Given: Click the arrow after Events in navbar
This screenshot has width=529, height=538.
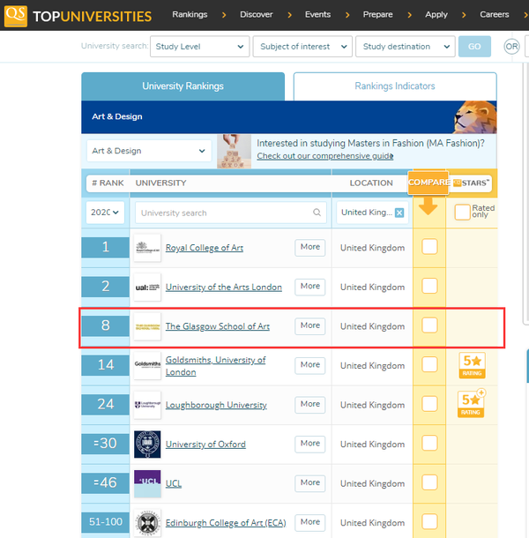Looking at the screenshot, I should point(347,15).
